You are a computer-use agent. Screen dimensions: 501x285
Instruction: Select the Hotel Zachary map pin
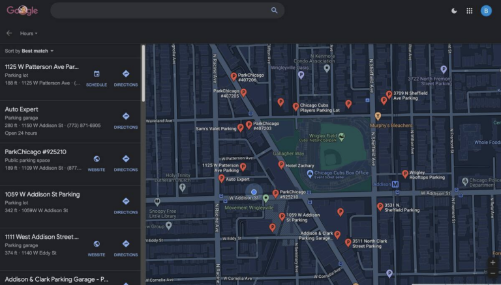point(281,165)
